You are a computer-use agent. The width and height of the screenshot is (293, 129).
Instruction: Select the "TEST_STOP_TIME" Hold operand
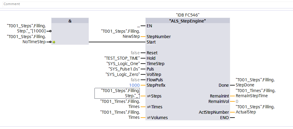[122, 58]
